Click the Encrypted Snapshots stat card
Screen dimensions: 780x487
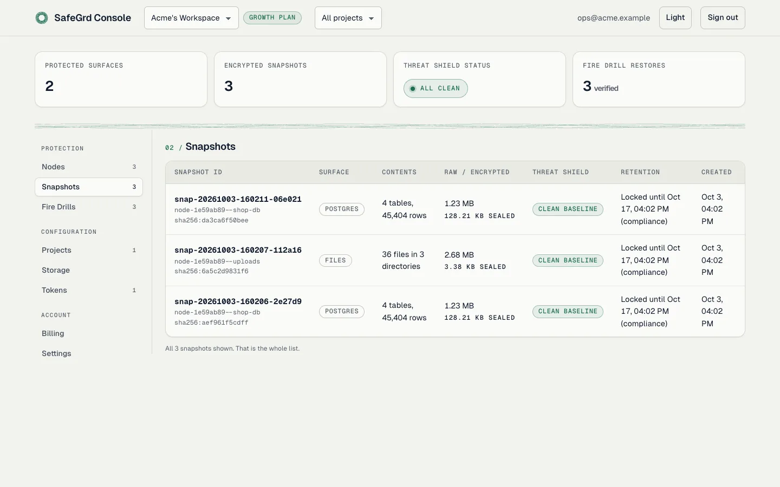(300, 80)
